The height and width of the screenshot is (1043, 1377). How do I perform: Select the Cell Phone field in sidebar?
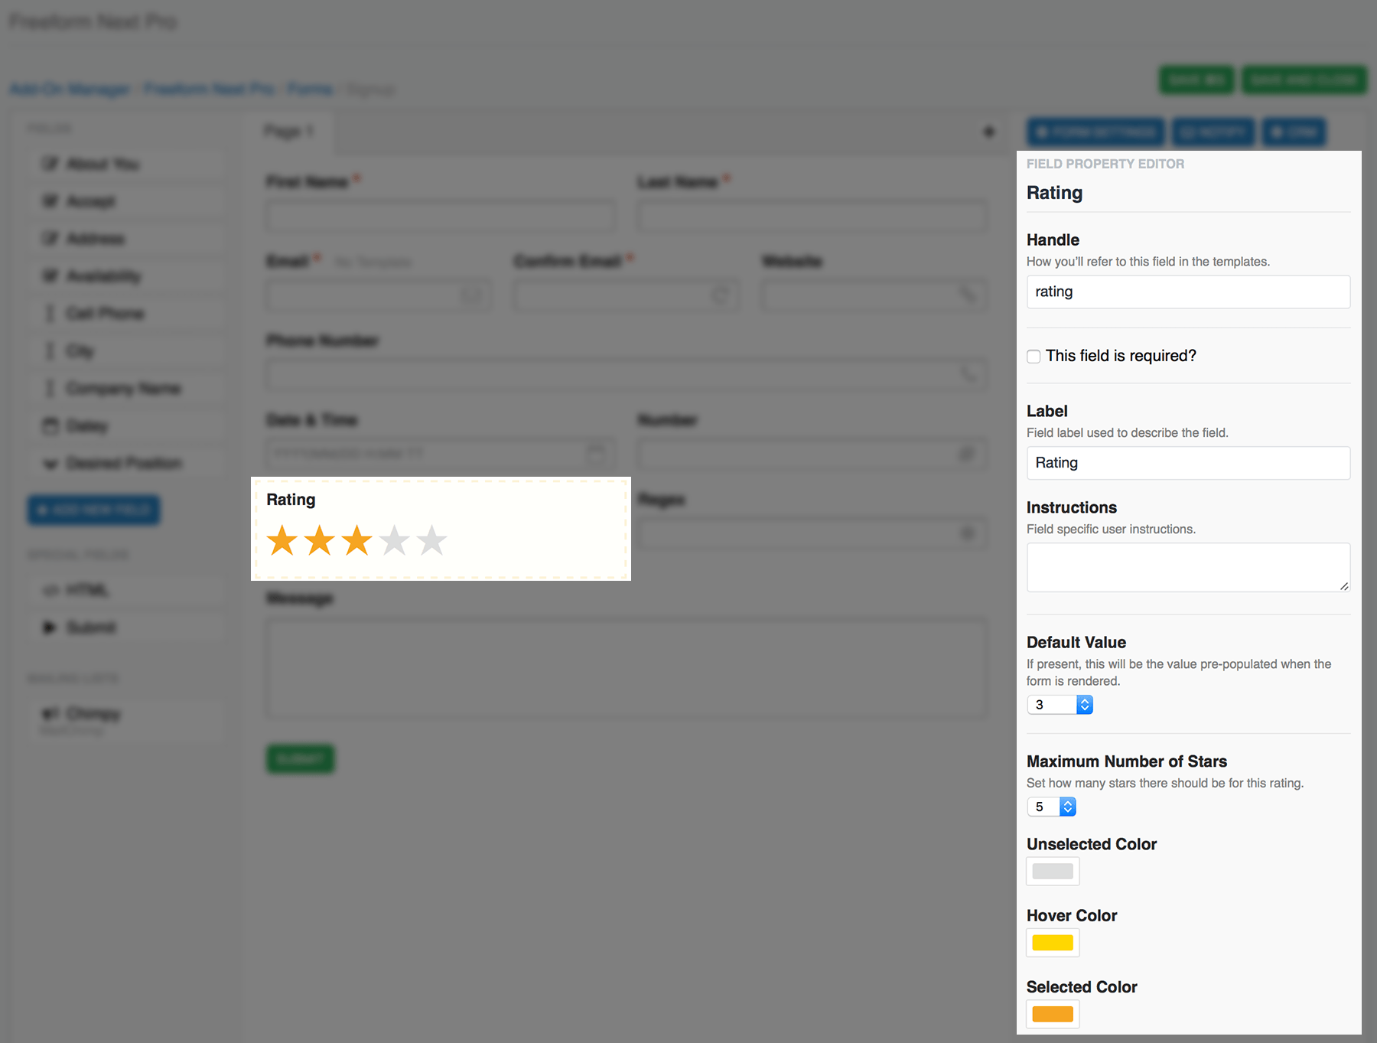(x=127, y=314)
